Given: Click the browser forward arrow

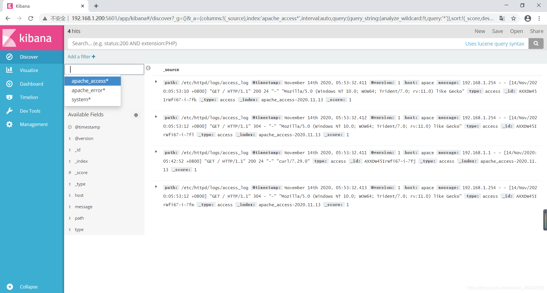Looking at the screenshot, I should (19, 18).
